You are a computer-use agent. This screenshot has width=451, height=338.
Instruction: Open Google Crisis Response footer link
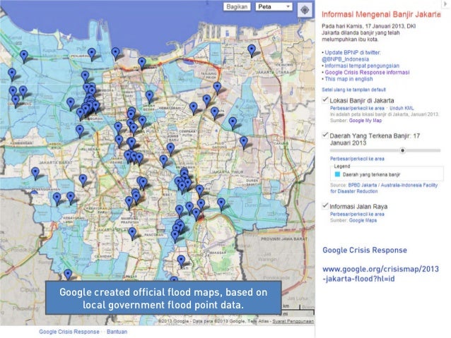69,332
